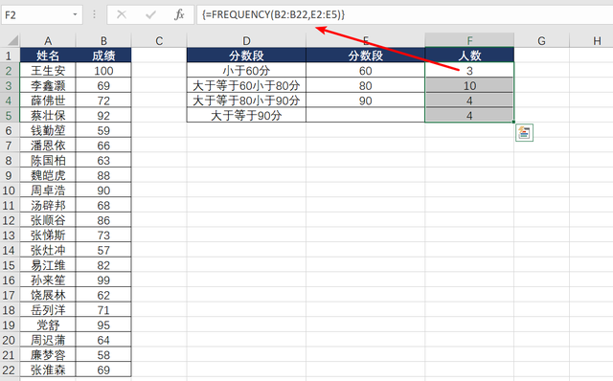The width and height of the screenshot is (613, 381).
Task: Select column D header
Action: point(246,40)
